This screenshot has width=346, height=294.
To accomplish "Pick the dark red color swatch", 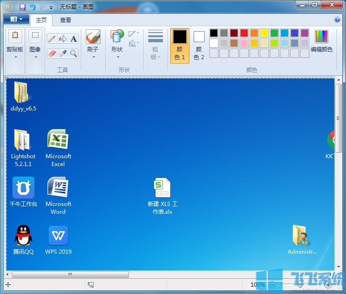I will tap(234, 33).
